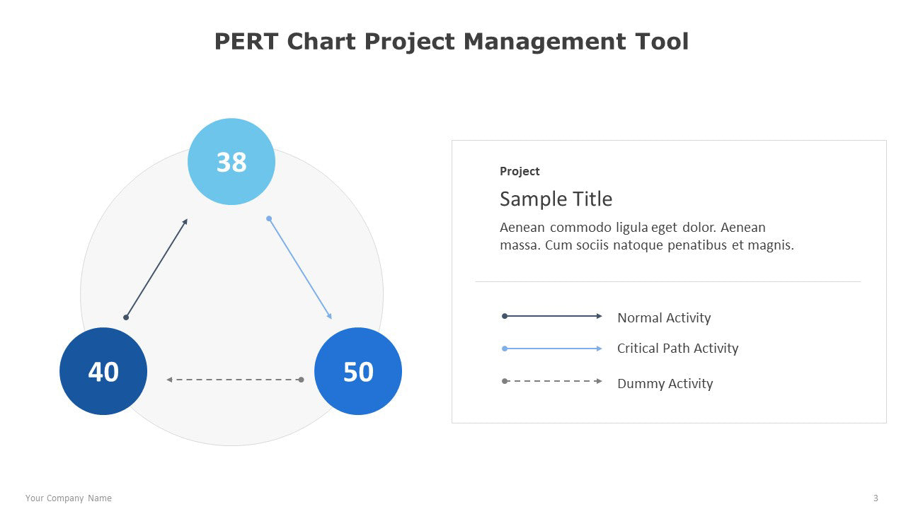Click the Aenean commodo body paragraph

(646, 237)
